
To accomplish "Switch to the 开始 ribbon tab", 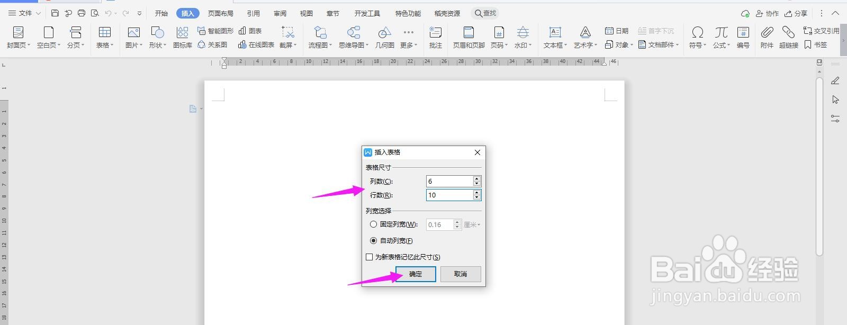I will click(x=161, y=13).
